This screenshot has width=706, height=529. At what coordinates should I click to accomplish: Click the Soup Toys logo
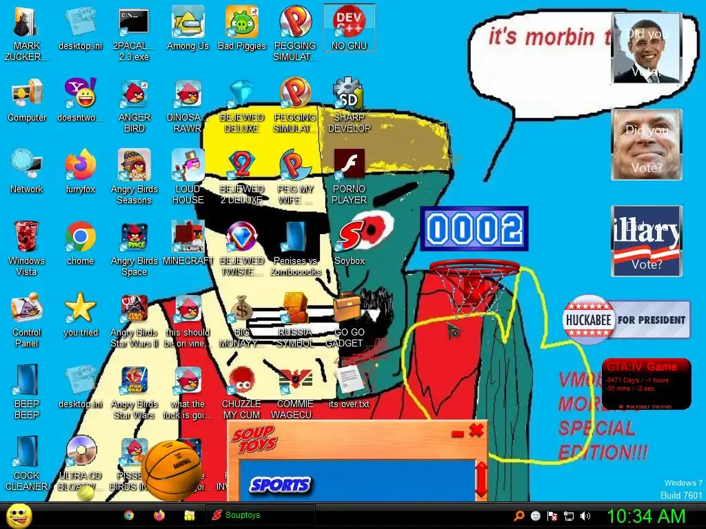click(x=254, y=439)
